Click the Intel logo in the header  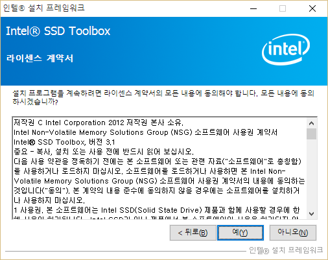[x=286, y=50]
